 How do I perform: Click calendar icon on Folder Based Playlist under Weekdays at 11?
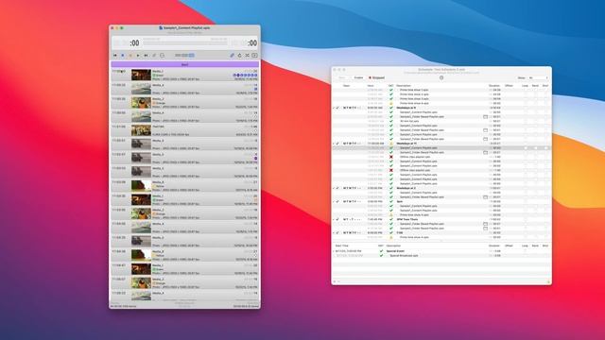485,152
